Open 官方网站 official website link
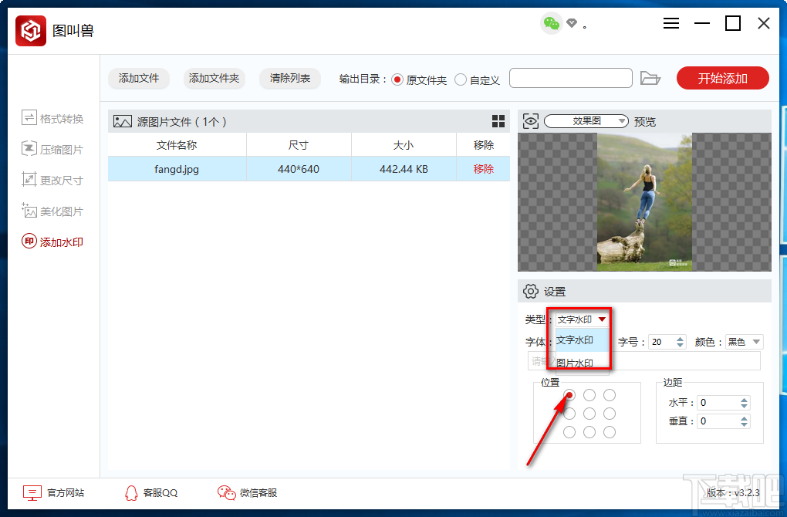 (x=66, y=493)
